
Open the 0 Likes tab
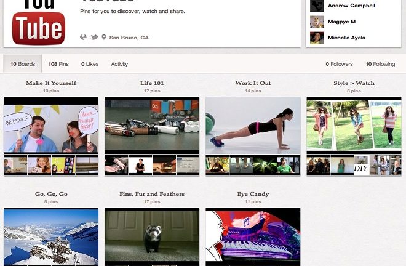(x=90, y=64)
